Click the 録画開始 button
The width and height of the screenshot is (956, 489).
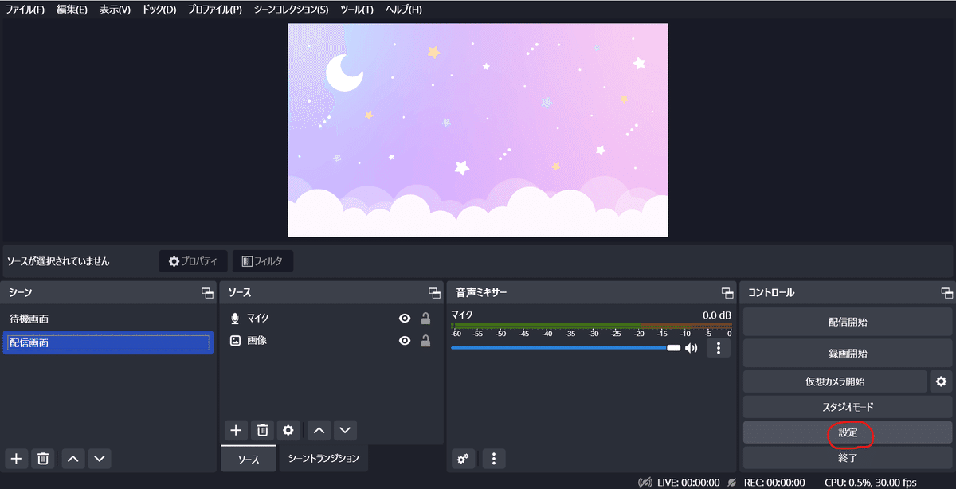click(x=848, y=353)
